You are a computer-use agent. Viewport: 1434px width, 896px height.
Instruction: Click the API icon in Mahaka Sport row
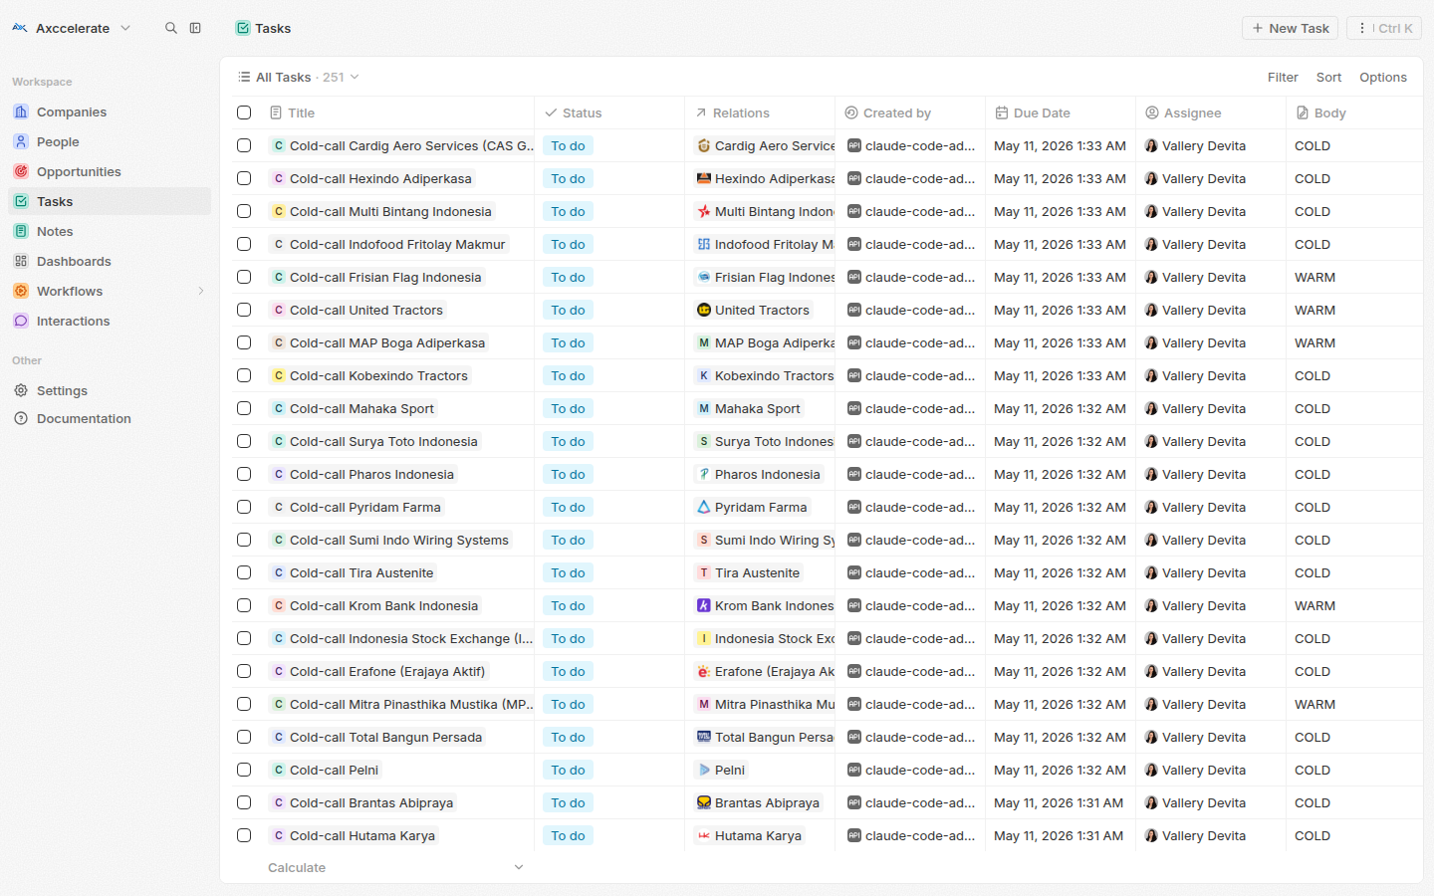pyautogui.click(x=854, y=408)
